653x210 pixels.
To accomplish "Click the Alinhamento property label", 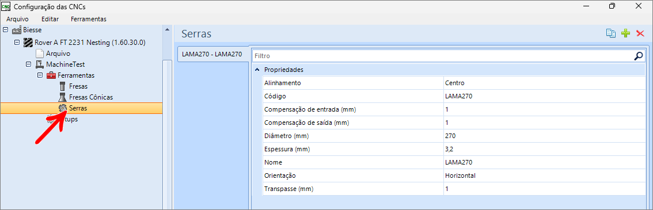I will click(282, 83).
